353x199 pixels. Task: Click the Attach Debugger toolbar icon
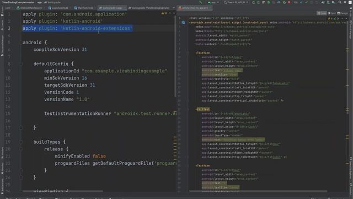[x=285, y=2]
